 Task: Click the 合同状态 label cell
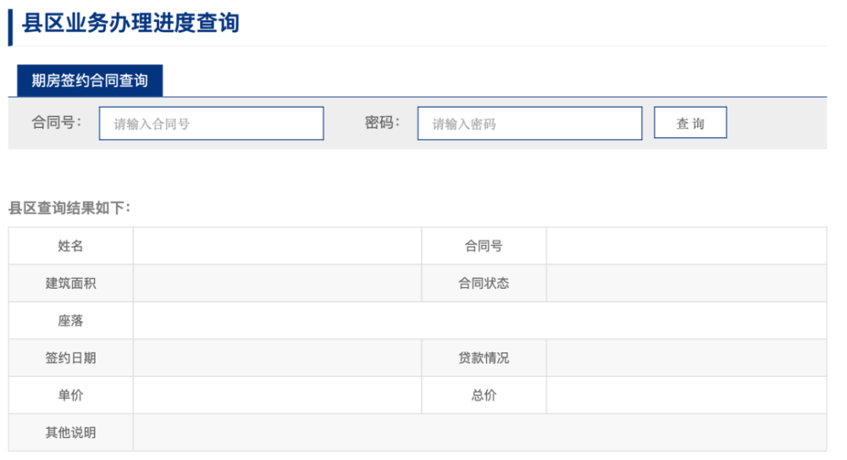point(484,283)
